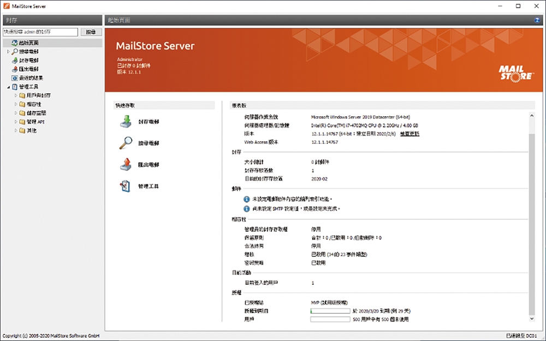This screenshot has height=341, width=546.
Task: Click the folder icon for 相容性
Action: click(22, 104)
